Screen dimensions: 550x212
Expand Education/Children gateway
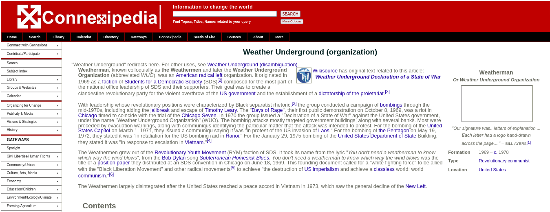31,189
